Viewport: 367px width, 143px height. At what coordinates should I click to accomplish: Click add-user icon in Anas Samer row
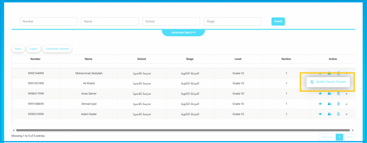329,94
